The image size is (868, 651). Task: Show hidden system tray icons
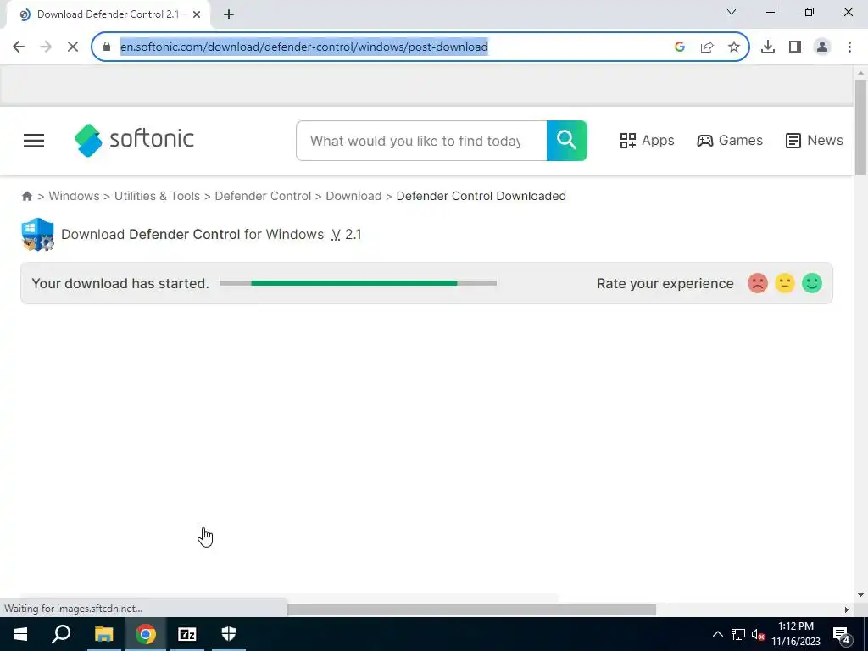point(717,634)
